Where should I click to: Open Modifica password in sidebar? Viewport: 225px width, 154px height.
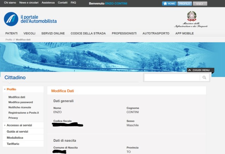(x=20, y=102)
